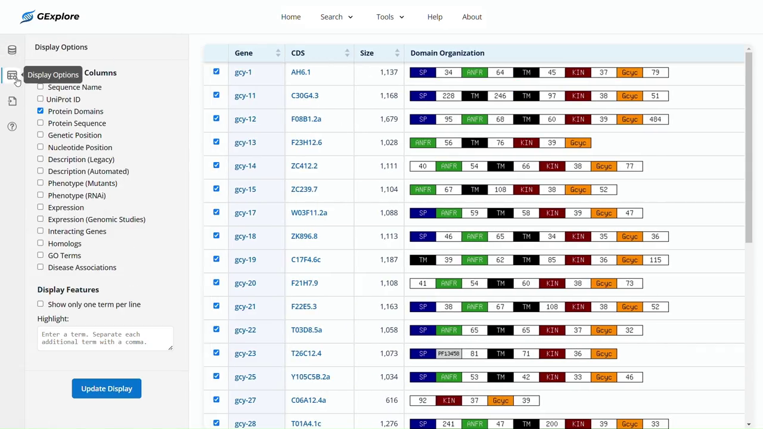Check the Homologs option
763x429 pixels.
click(x=41, y=243)
